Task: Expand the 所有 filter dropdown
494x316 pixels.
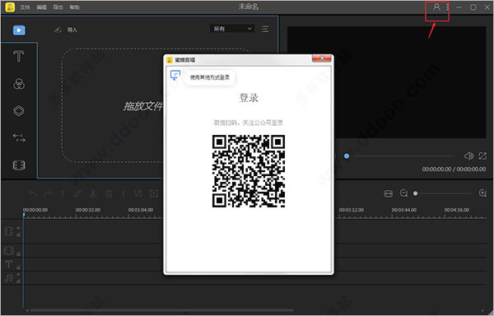Action: (x=232, y=29)
